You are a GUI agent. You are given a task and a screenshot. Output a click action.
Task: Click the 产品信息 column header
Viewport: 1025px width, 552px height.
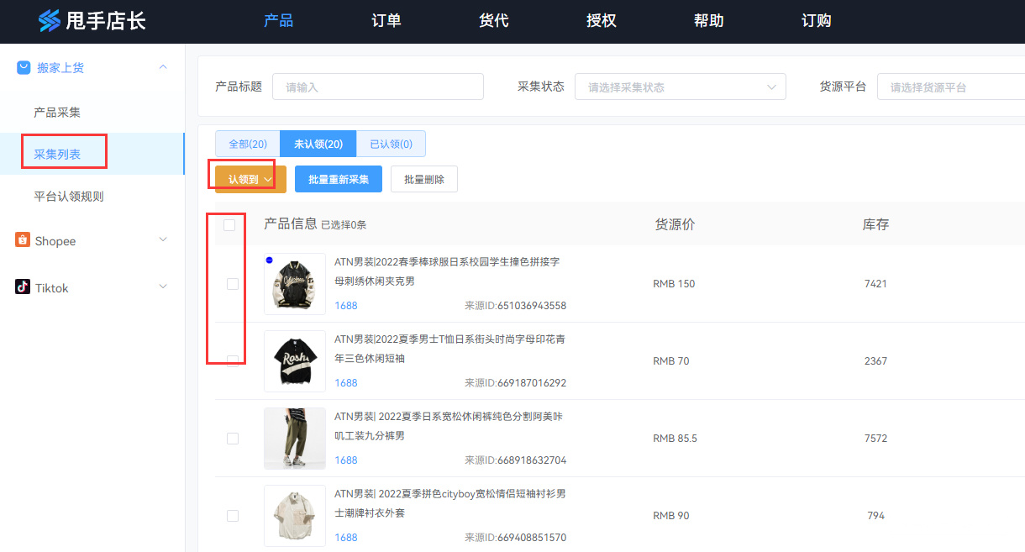291,223
